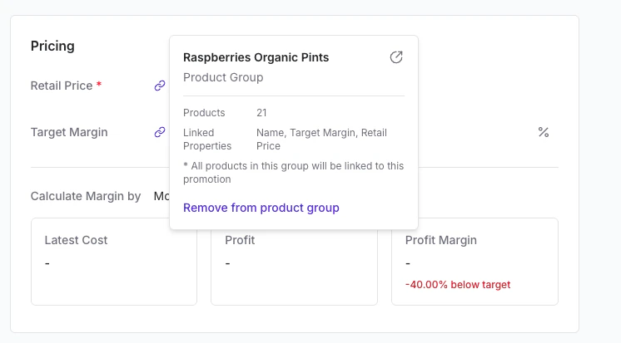Select the Latest Cost card
Image resolution: width=621 pixels, height=343 pixels.
pos(114,262)
